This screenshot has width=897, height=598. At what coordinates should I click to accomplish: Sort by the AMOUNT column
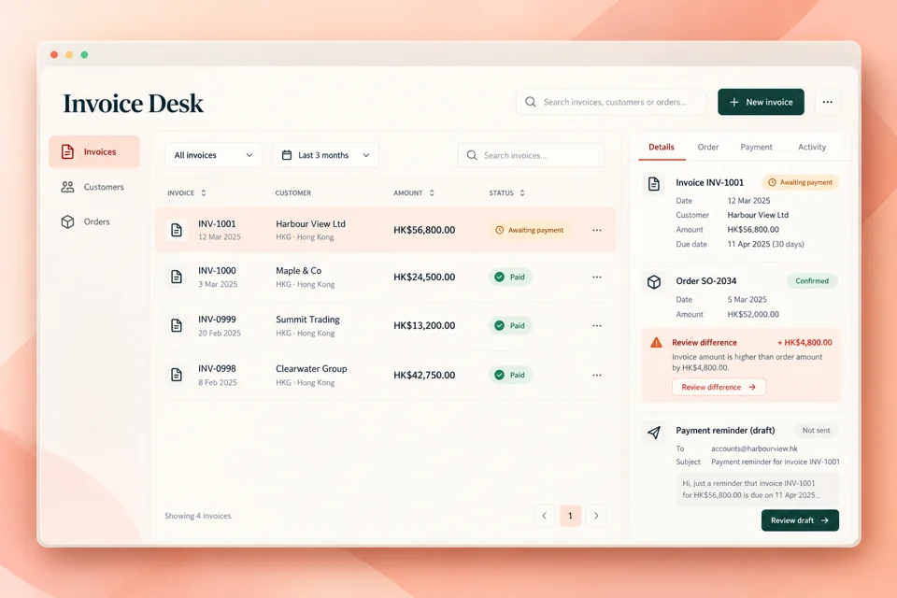[x=414, y=192]
